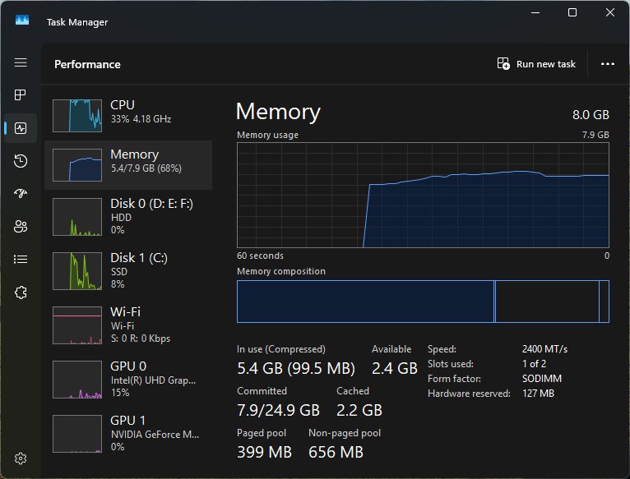630x479 pixels.
Task: Click the large Memory usage graph
Action: [423, 196]
